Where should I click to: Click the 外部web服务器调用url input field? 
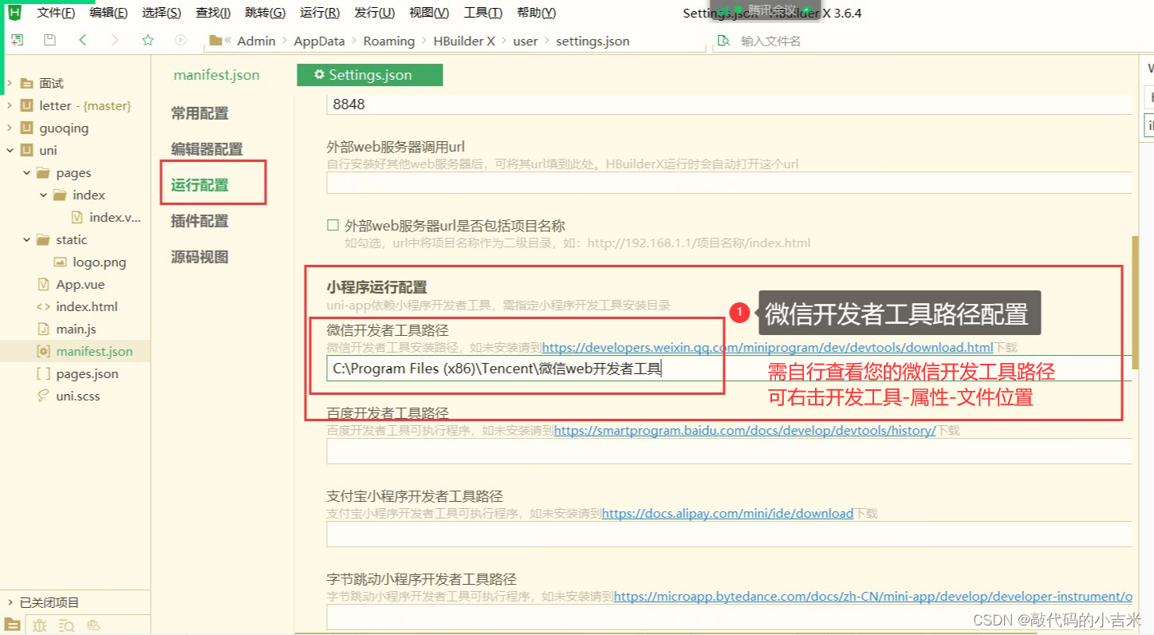[729, 183]
